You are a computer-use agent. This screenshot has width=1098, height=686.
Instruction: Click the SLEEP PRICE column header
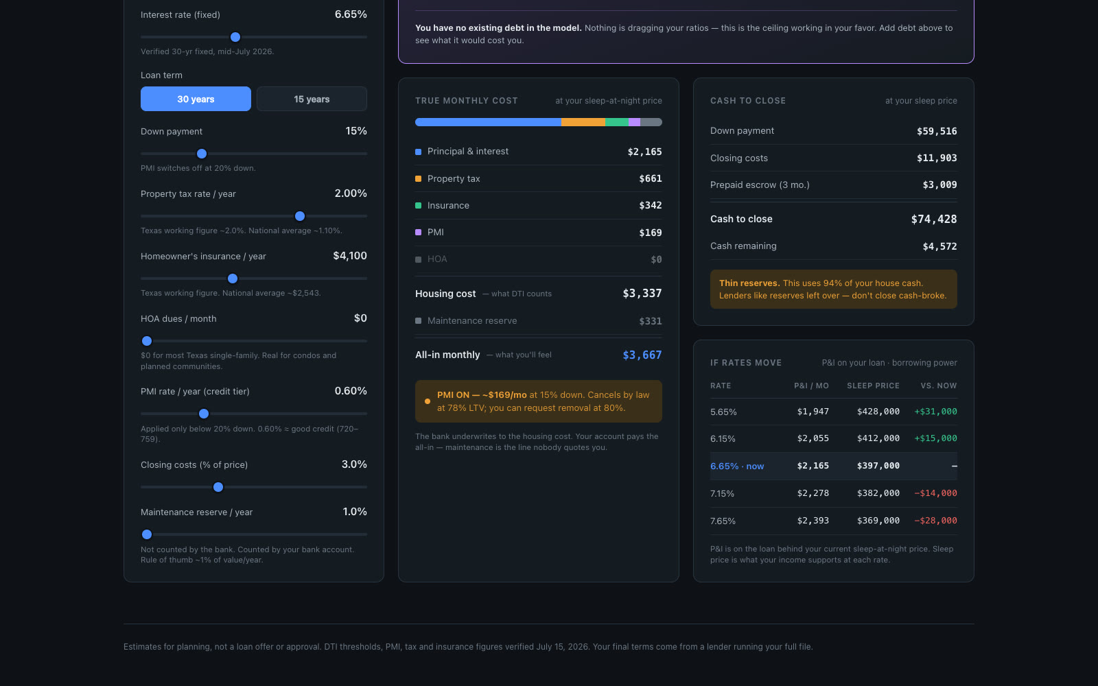(x=873, y=386)
